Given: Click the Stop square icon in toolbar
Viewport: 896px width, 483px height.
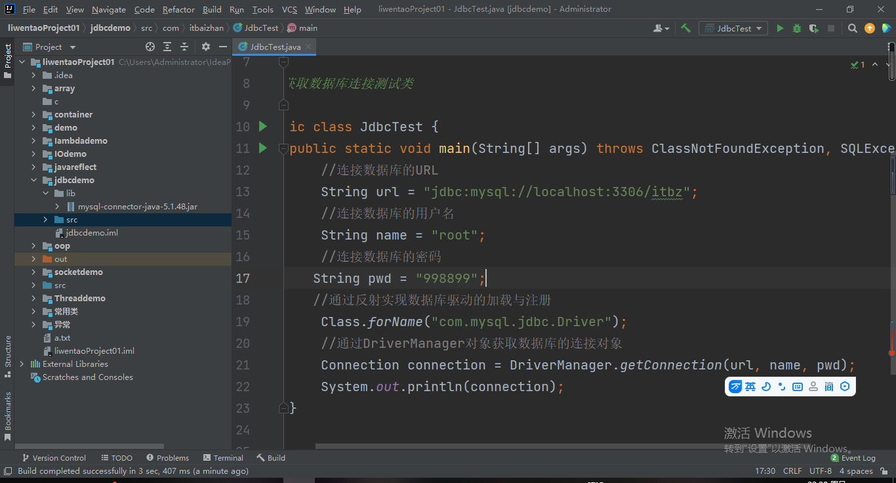Looking at the screenshot, I should 831,28.
